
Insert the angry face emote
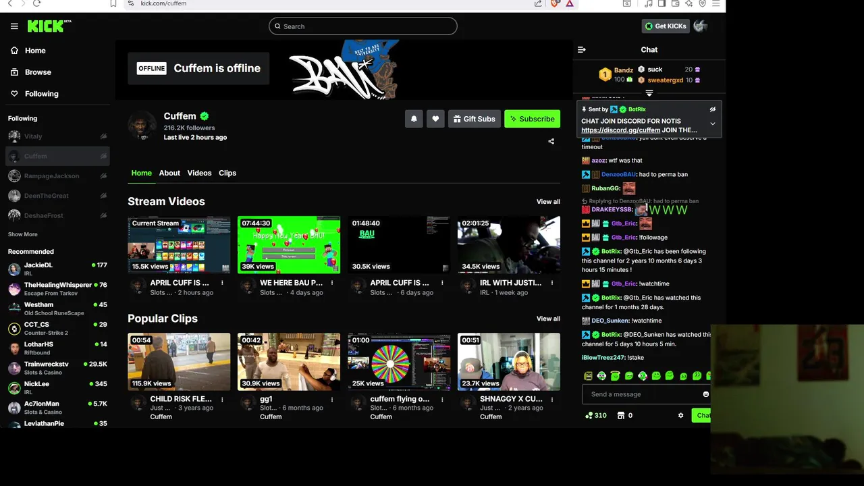click(x=588, y=376)
